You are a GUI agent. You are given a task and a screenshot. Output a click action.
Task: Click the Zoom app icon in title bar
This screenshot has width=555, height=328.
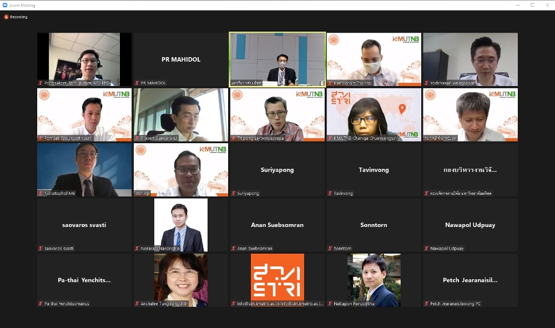[5, 5]
